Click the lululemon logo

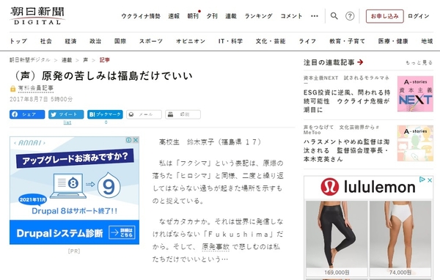tap(368, 187)
